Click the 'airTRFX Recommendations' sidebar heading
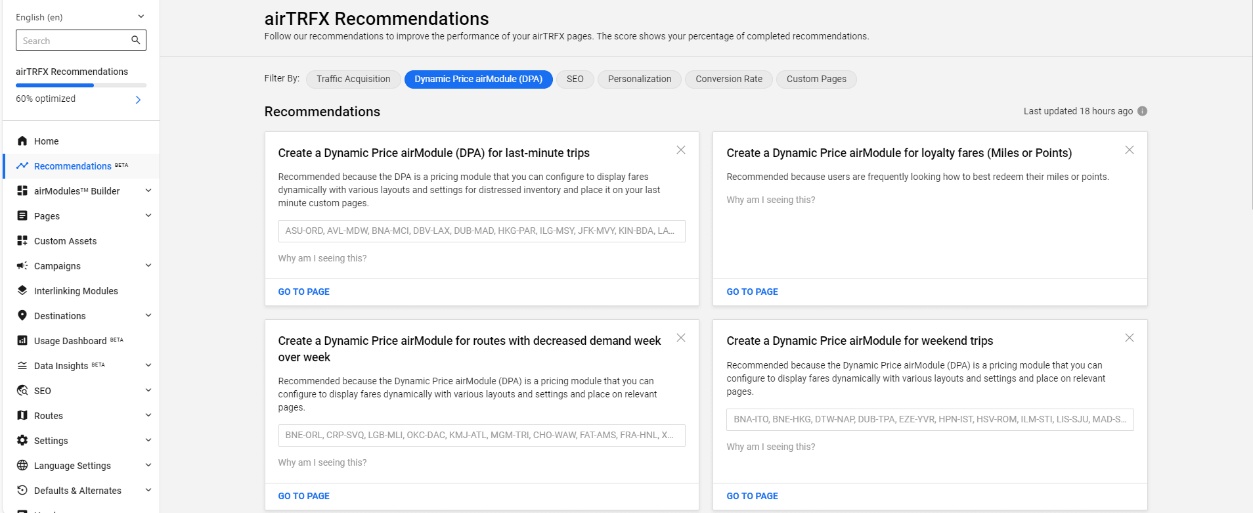The width and height of the screenshot is (1253, 513). point(72,72)
